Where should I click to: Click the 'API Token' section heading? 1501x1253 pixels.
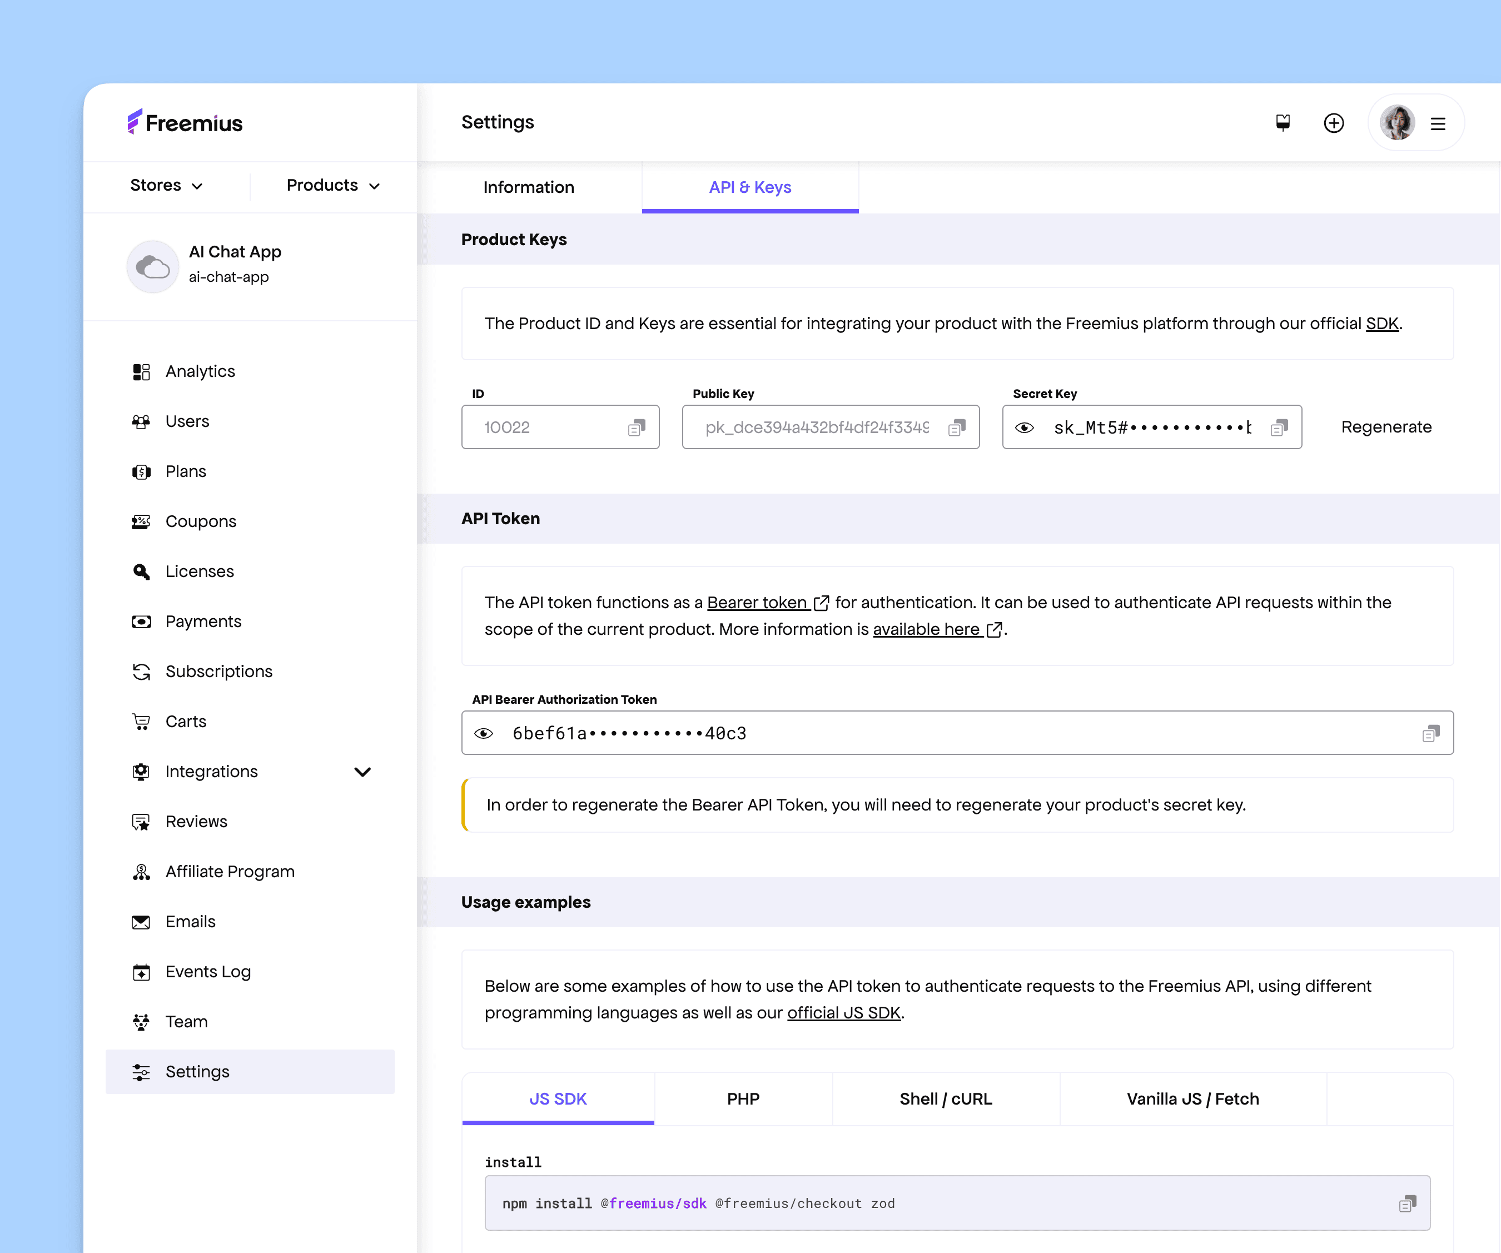click(x=500, y=519)
